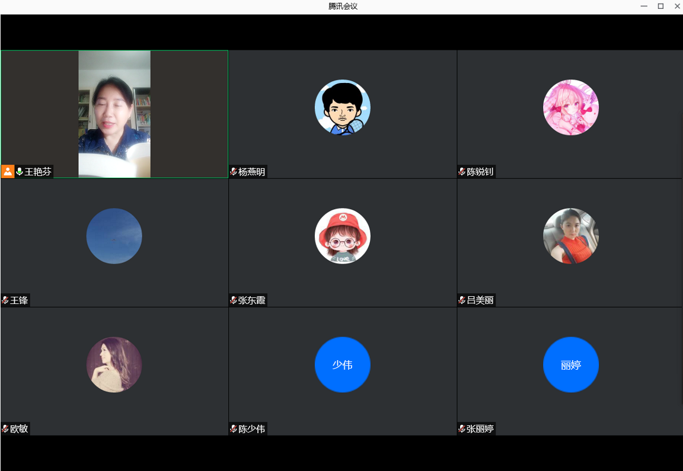Click the green microphone icon next to 王艳芬
This screenshot has height=471, width=683.
point(20,172)
